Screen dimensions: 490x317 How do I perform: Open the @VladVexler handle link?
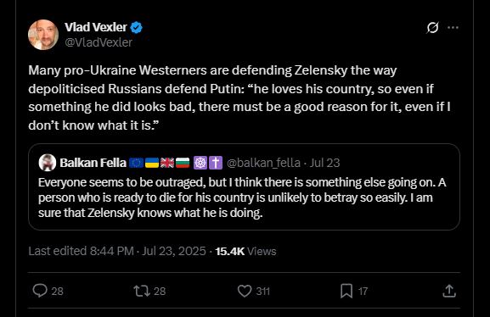pos(99,42)
